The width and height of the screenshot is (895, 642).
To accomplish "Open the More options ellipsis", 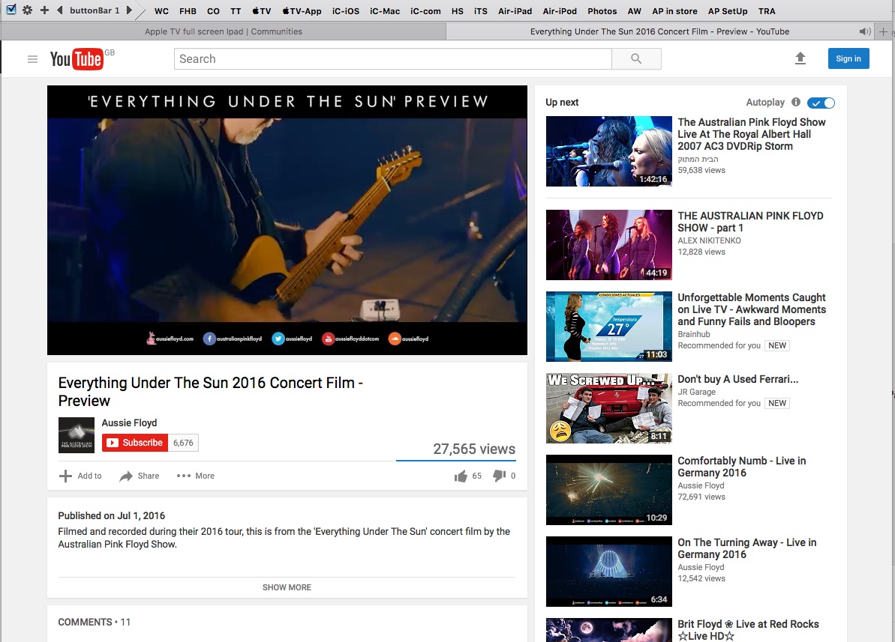I will tap(183, 476).
